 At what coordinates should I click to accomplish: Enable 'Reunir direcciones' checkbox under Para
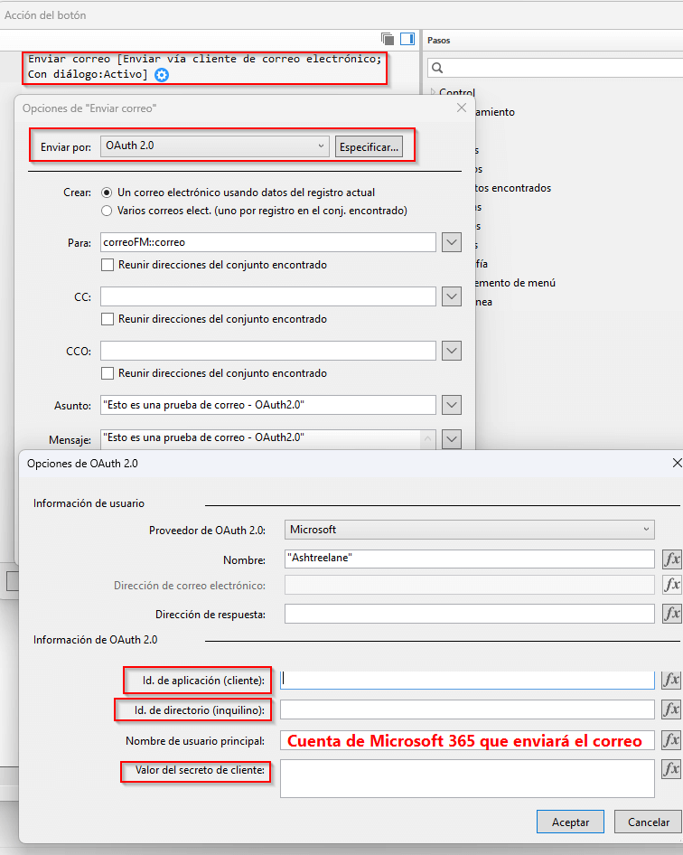pyautogui.click(x=108, y=265)
